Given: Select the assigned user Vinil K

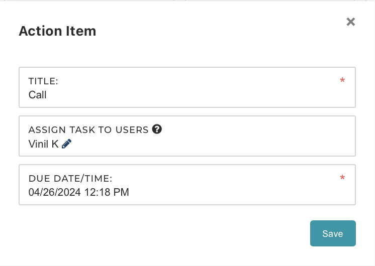Looking at the screenshot, I should tap(44, 144).
